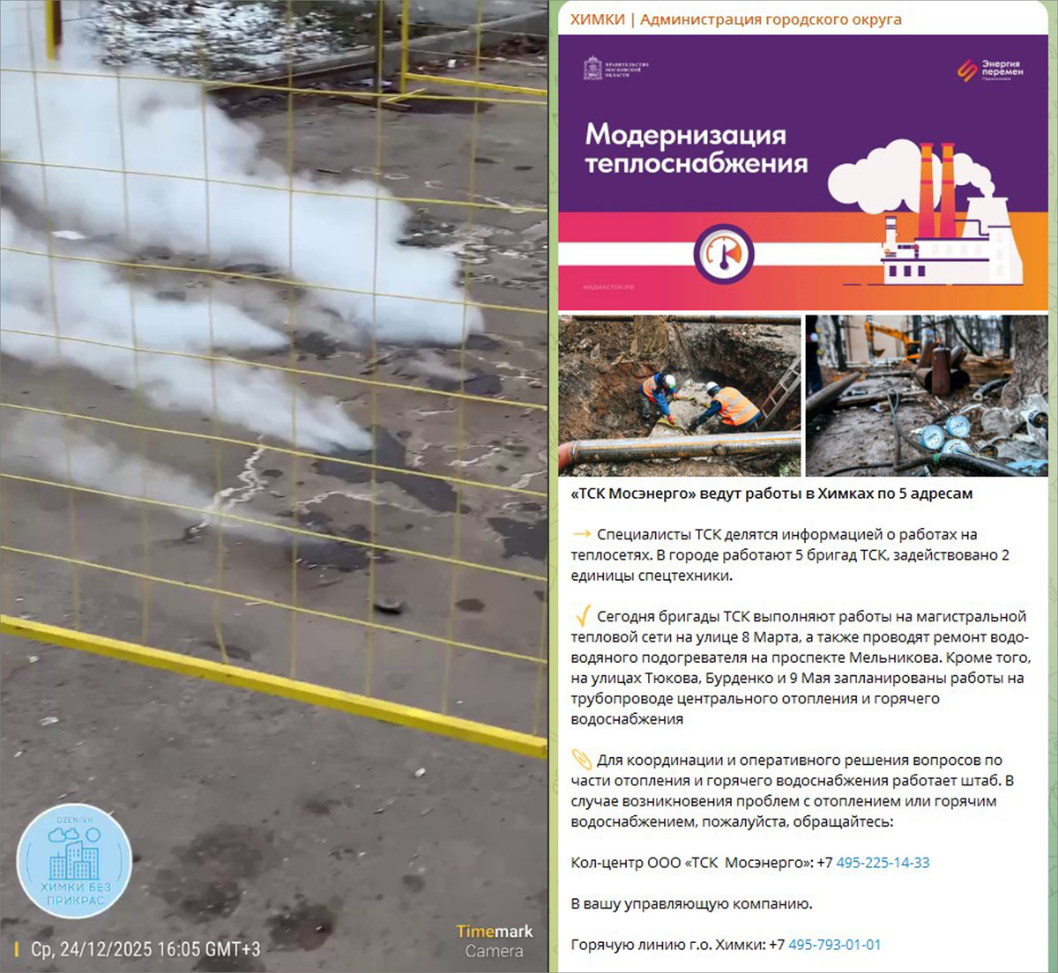Click the timestamp Ср, 24/12/2025 16:05 GMT+3
Screen dimensions: 1058x973
tap(145, 950)
